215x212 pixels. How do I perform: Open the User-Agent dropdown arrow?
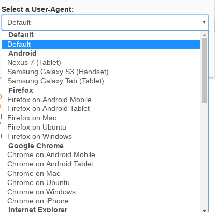pos(204,22)
